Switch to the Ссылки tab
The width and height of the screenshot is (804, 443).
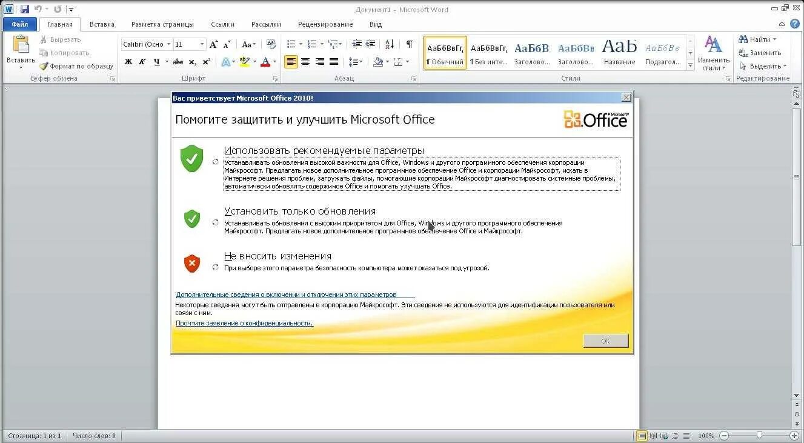click(222, 24)
